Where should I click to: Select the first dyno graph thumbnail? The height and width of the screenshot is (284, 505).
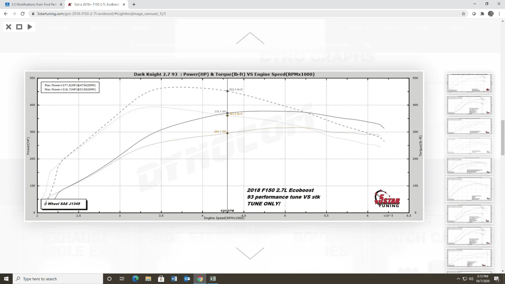[469, 83]
